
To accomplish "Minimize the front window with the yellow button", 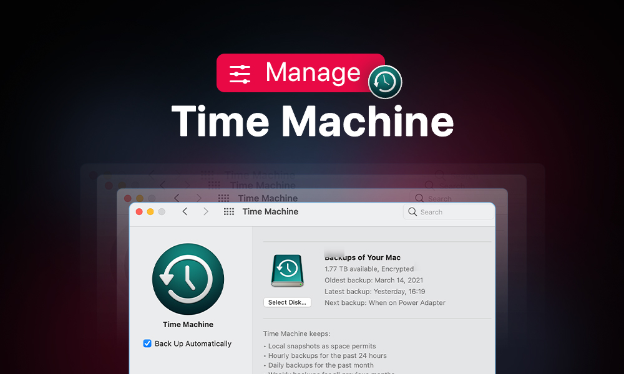I will [150, 212].
